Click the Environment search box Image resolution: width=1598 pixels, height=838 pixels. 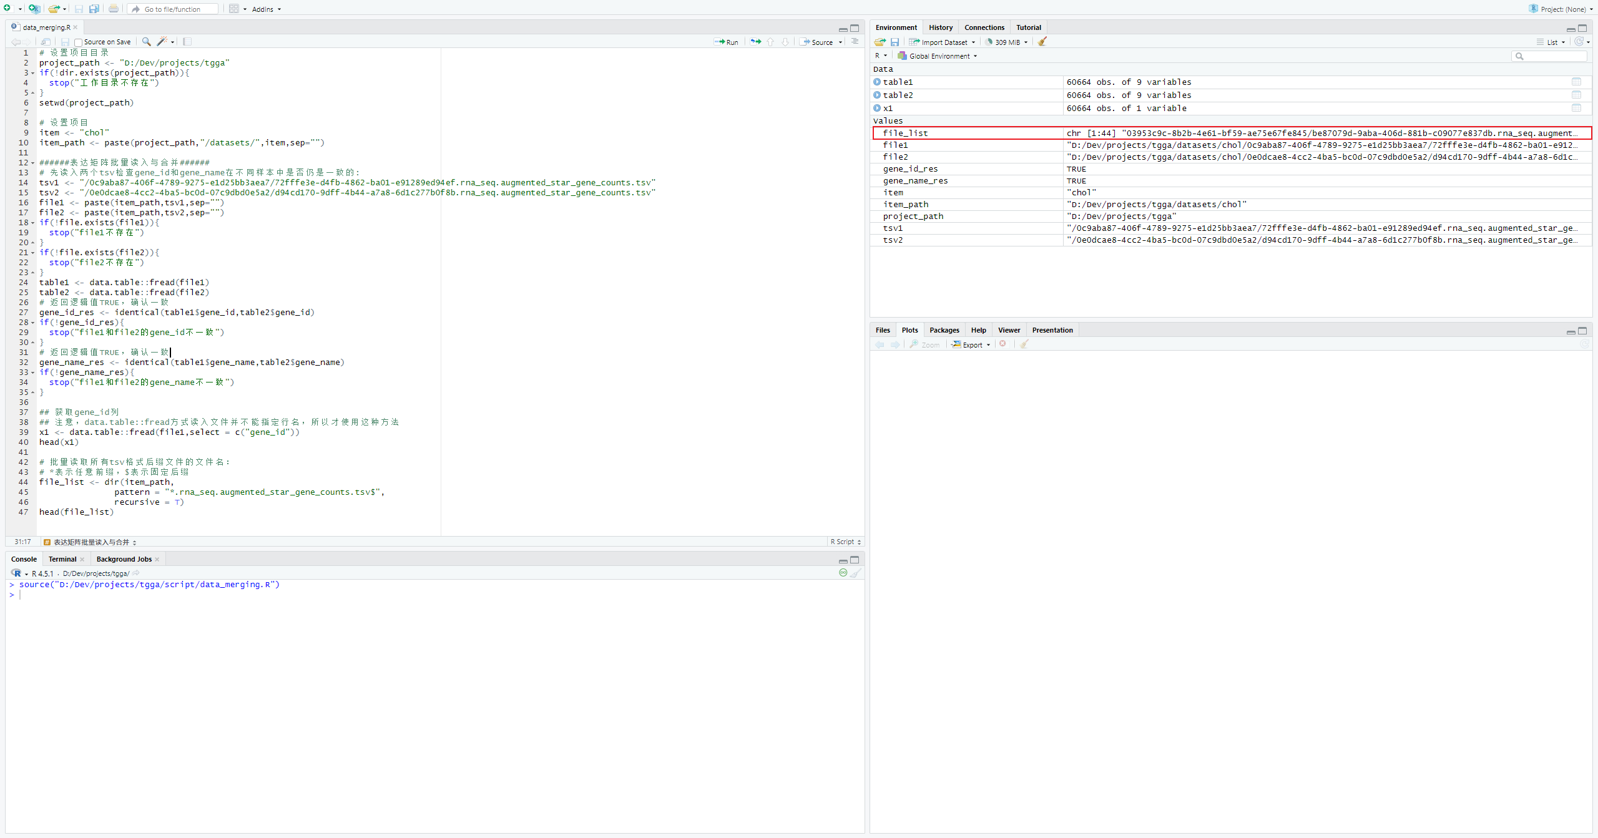(x=1549, y=56)
